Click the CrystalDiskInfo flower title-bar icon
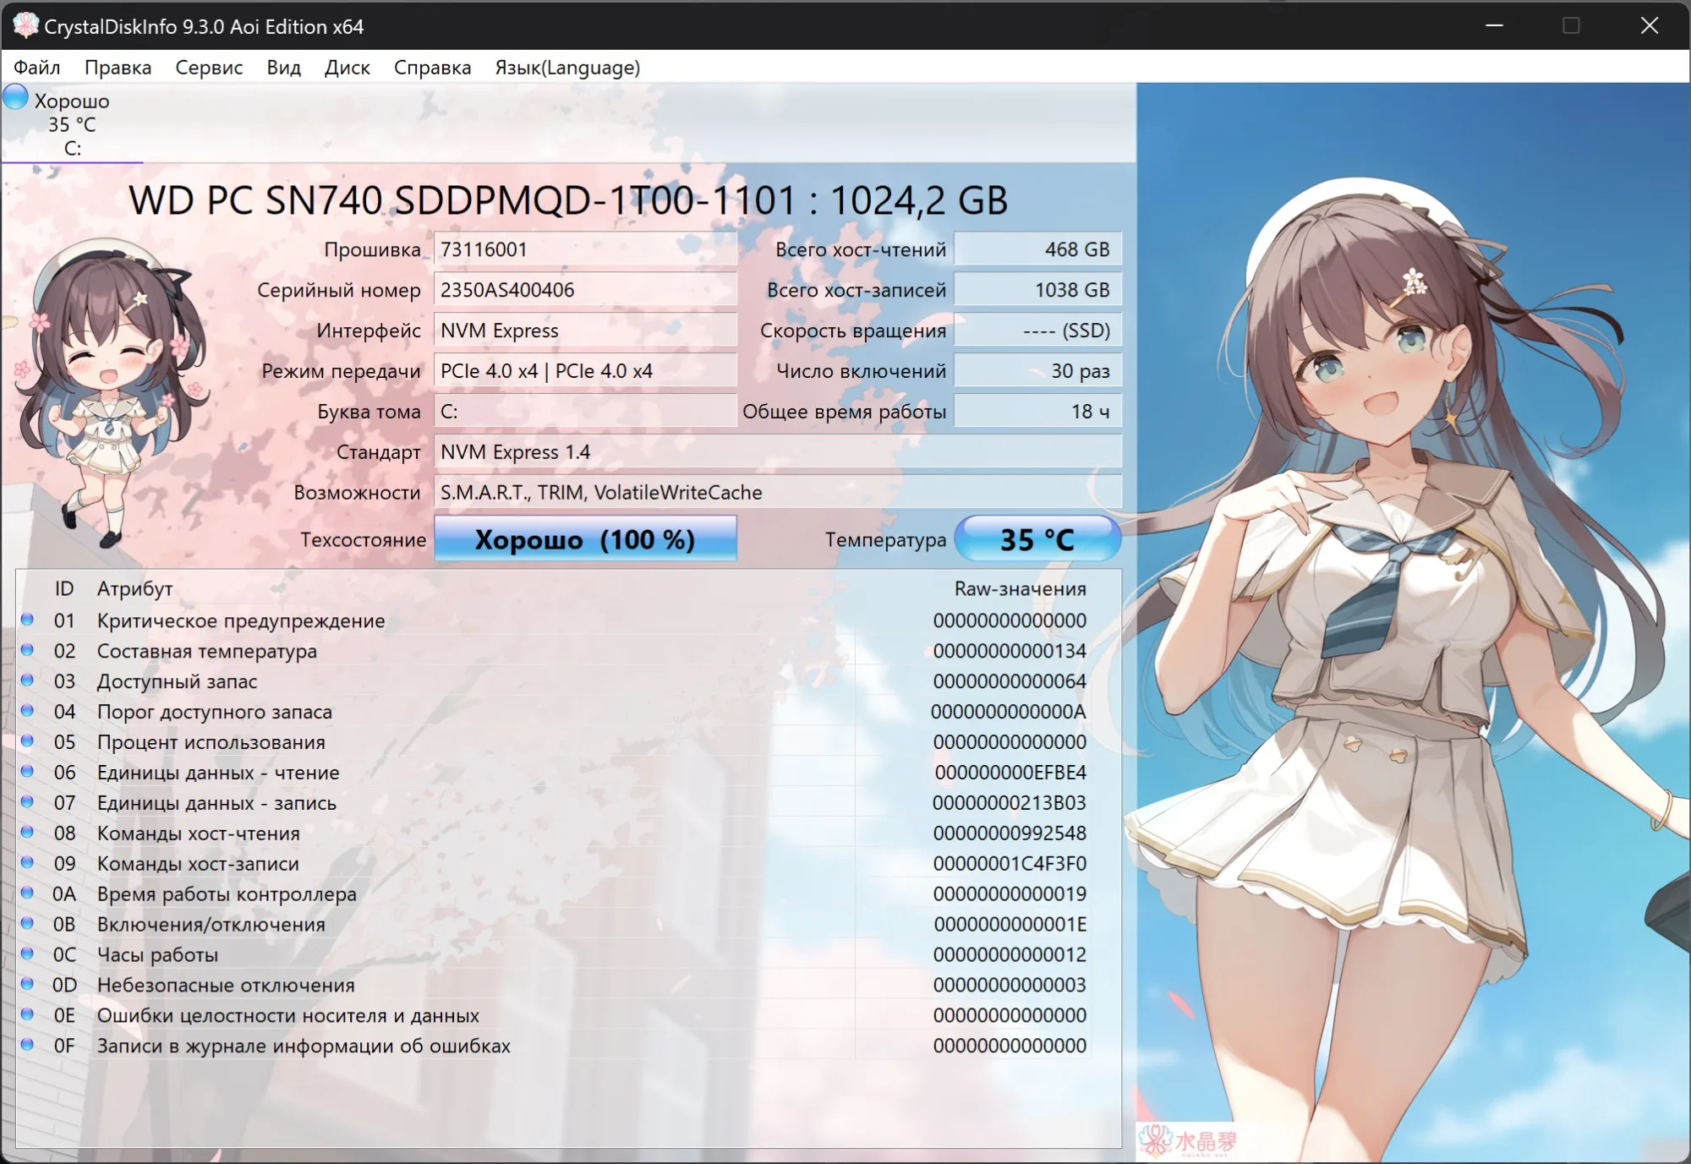The height and width of the screenshot is (1164, 1691). [x=25, y=25]
